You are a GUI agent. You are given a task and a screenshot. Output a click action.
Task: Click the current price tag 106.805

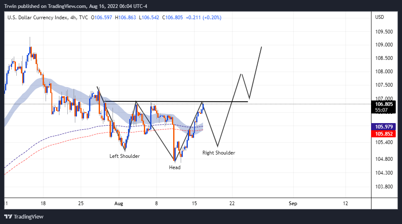pyautogui.click(x=384, y=104)
